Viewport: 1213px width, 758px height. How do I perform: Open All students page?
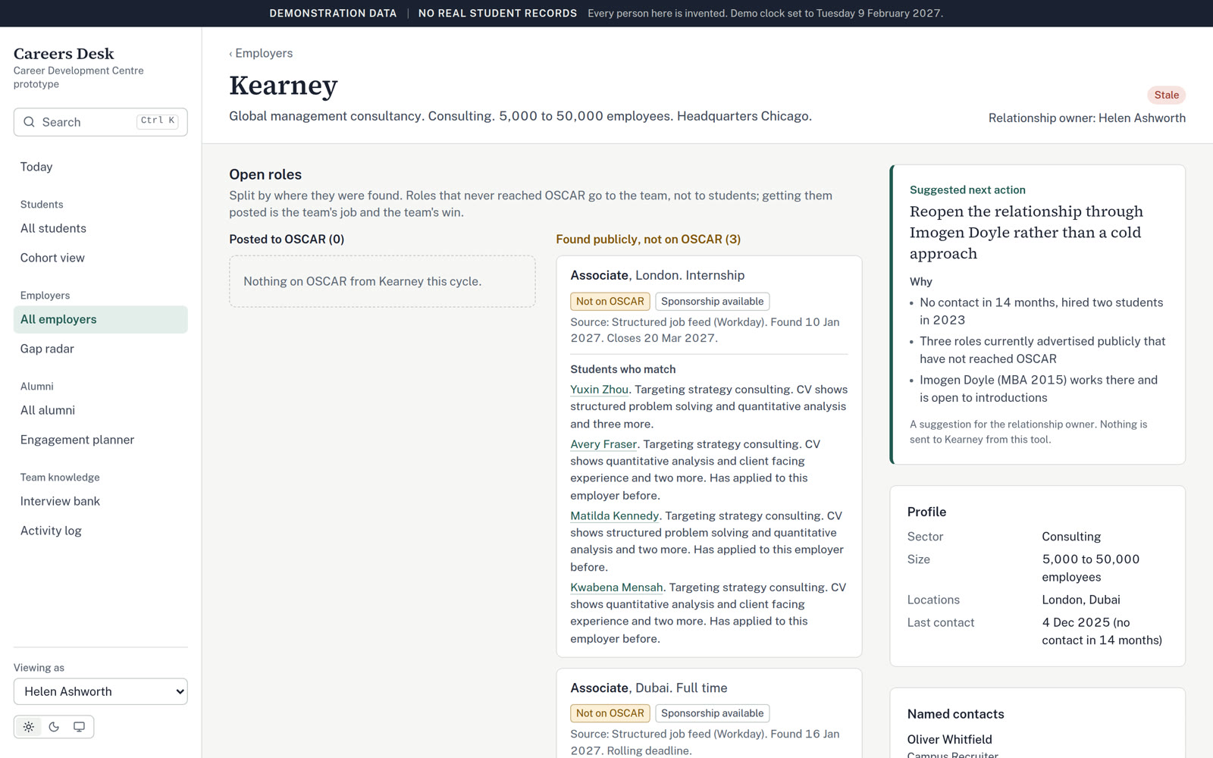pos(100,228)
